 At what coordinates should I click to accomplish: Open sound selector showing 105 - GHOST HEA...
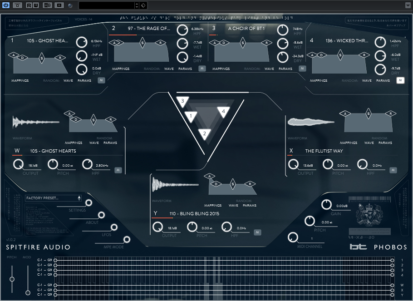[x=47, y=40]
